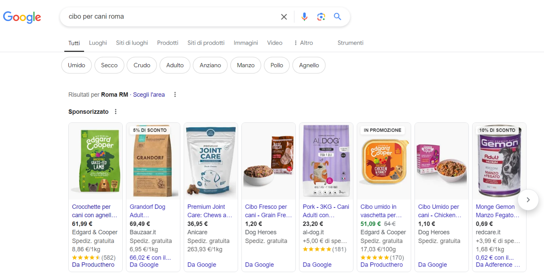Click the search input field
Viewport: 544px width, 278px height.
coord(168,17)
